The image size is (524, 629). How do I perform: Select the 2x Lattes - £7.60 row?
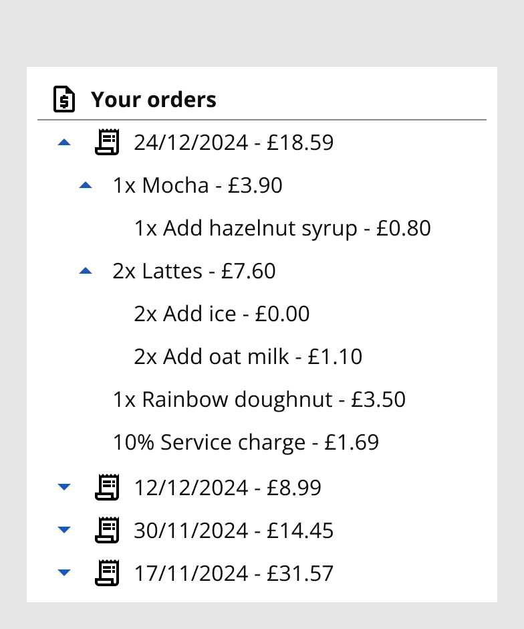194,271
